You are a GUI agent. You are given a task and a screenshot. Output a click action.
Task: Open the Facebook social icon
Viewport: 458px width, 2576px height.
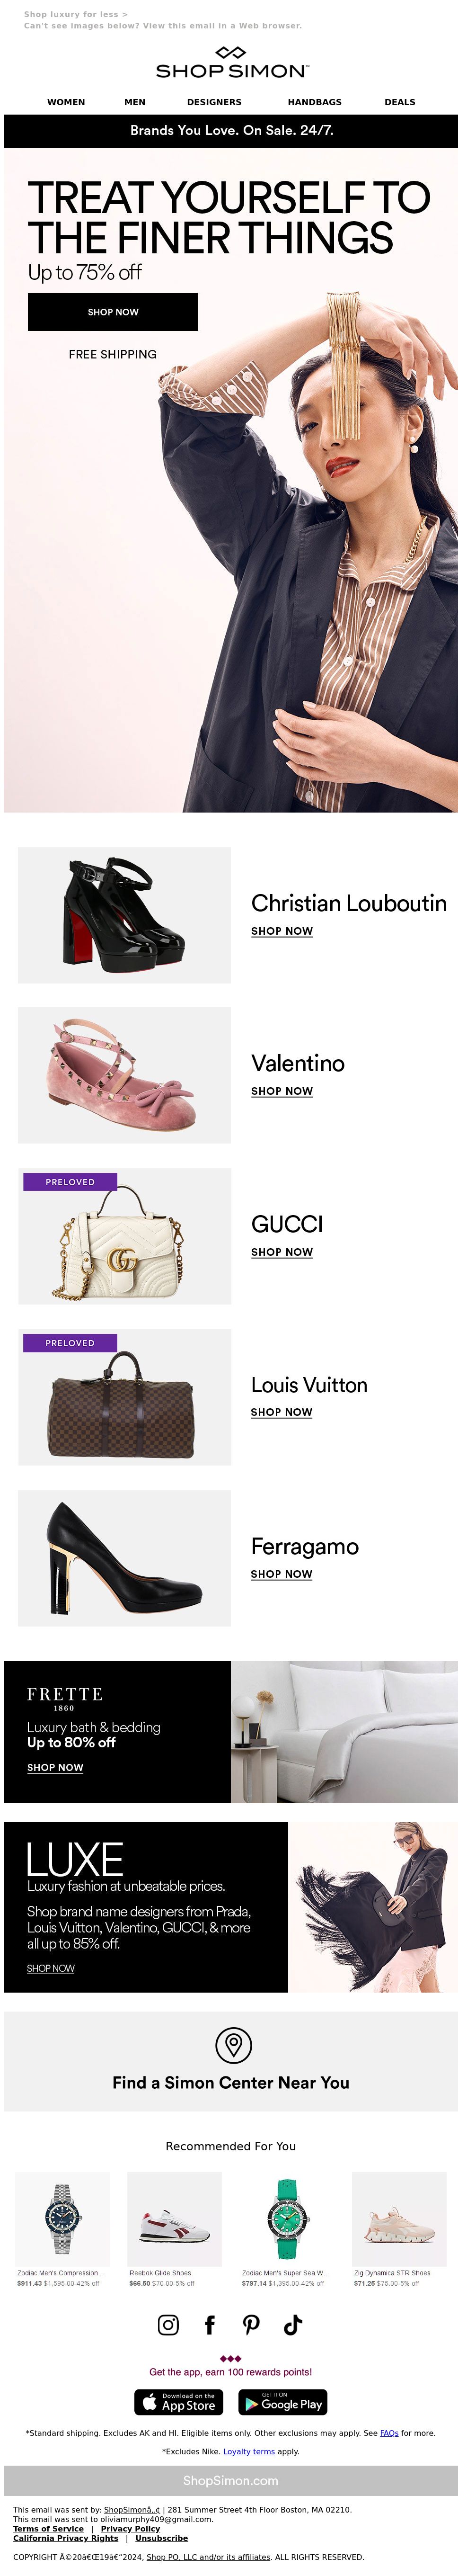(210, 2324)
